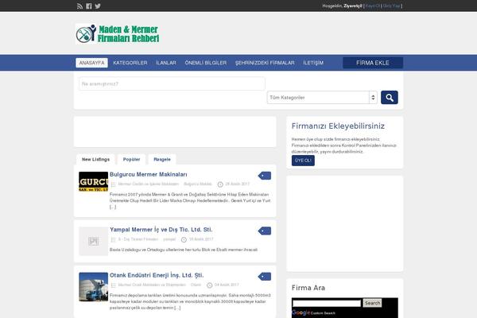Open Yampal Mermer İç ve Dış Tic. listing
Image resolution: width=477 pixels, height=318 pixels.
[x=161, y=230]
